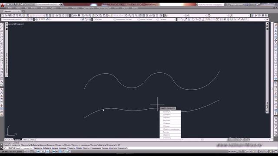This screenshot has width=278, height=156.
Task: Click the Save icon in title bar quick access
Action: pyautogui.click(x=15, y=4)
